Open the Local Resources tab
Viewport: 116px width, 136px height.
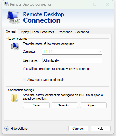(43, 32)
